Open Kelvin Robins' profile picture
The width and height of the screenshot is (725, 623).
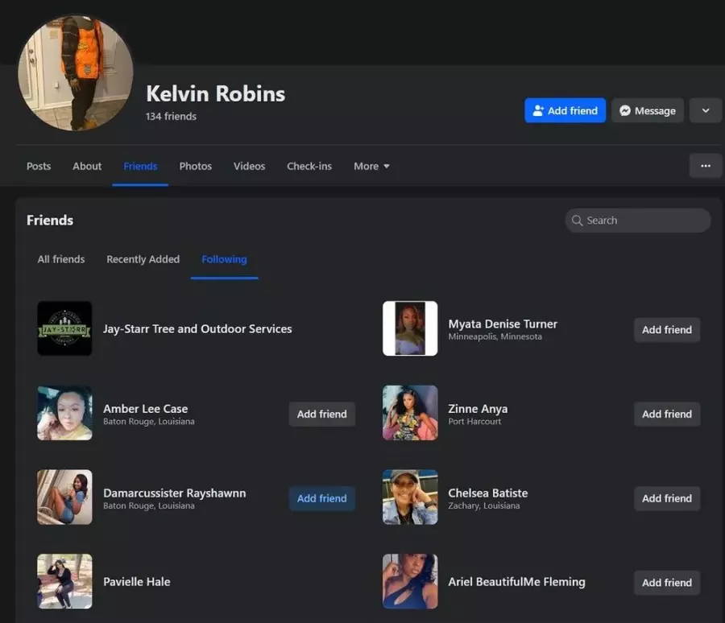76,72
